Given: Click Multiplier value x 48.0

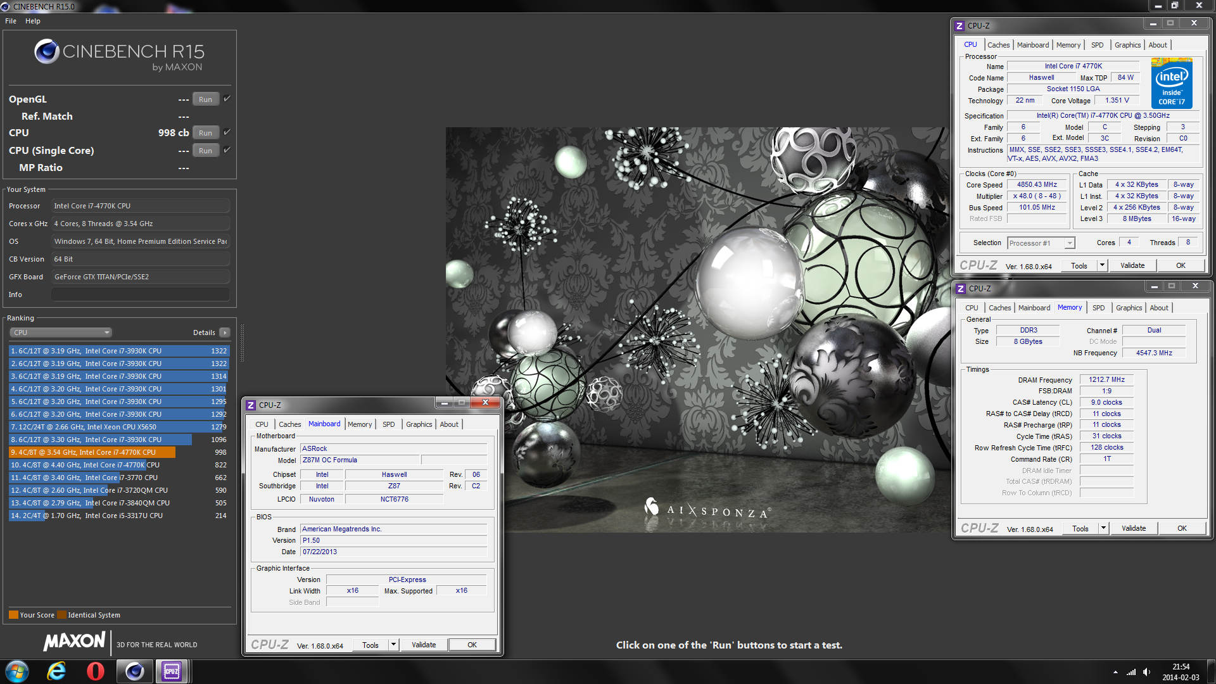Looking at the screenshot, I should click(x=1037, y=196).
